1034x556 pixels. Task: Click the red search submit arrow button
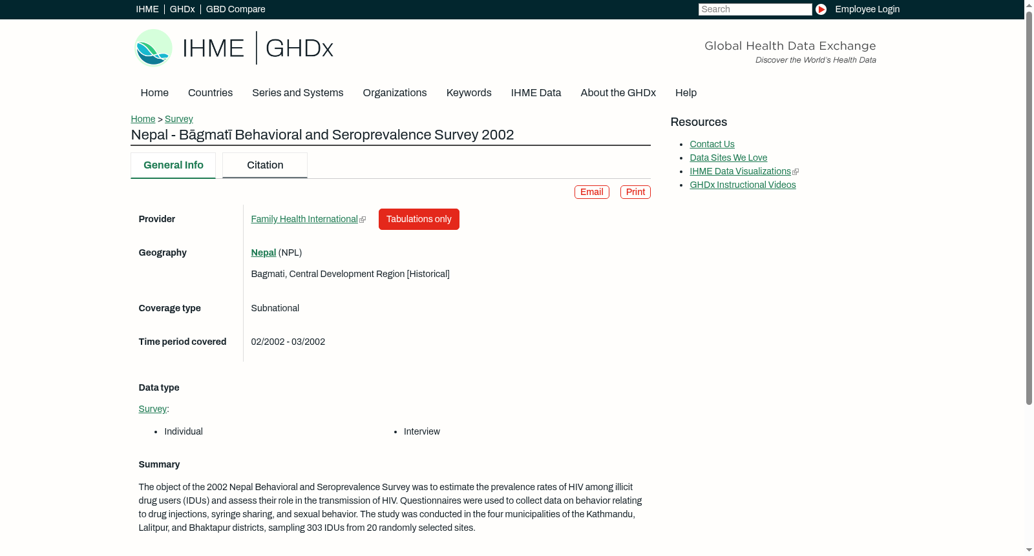(821, 9)
